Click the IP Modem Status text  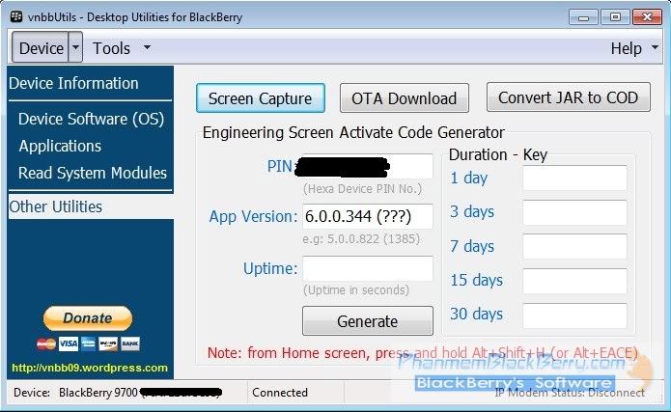click(570, 393)
